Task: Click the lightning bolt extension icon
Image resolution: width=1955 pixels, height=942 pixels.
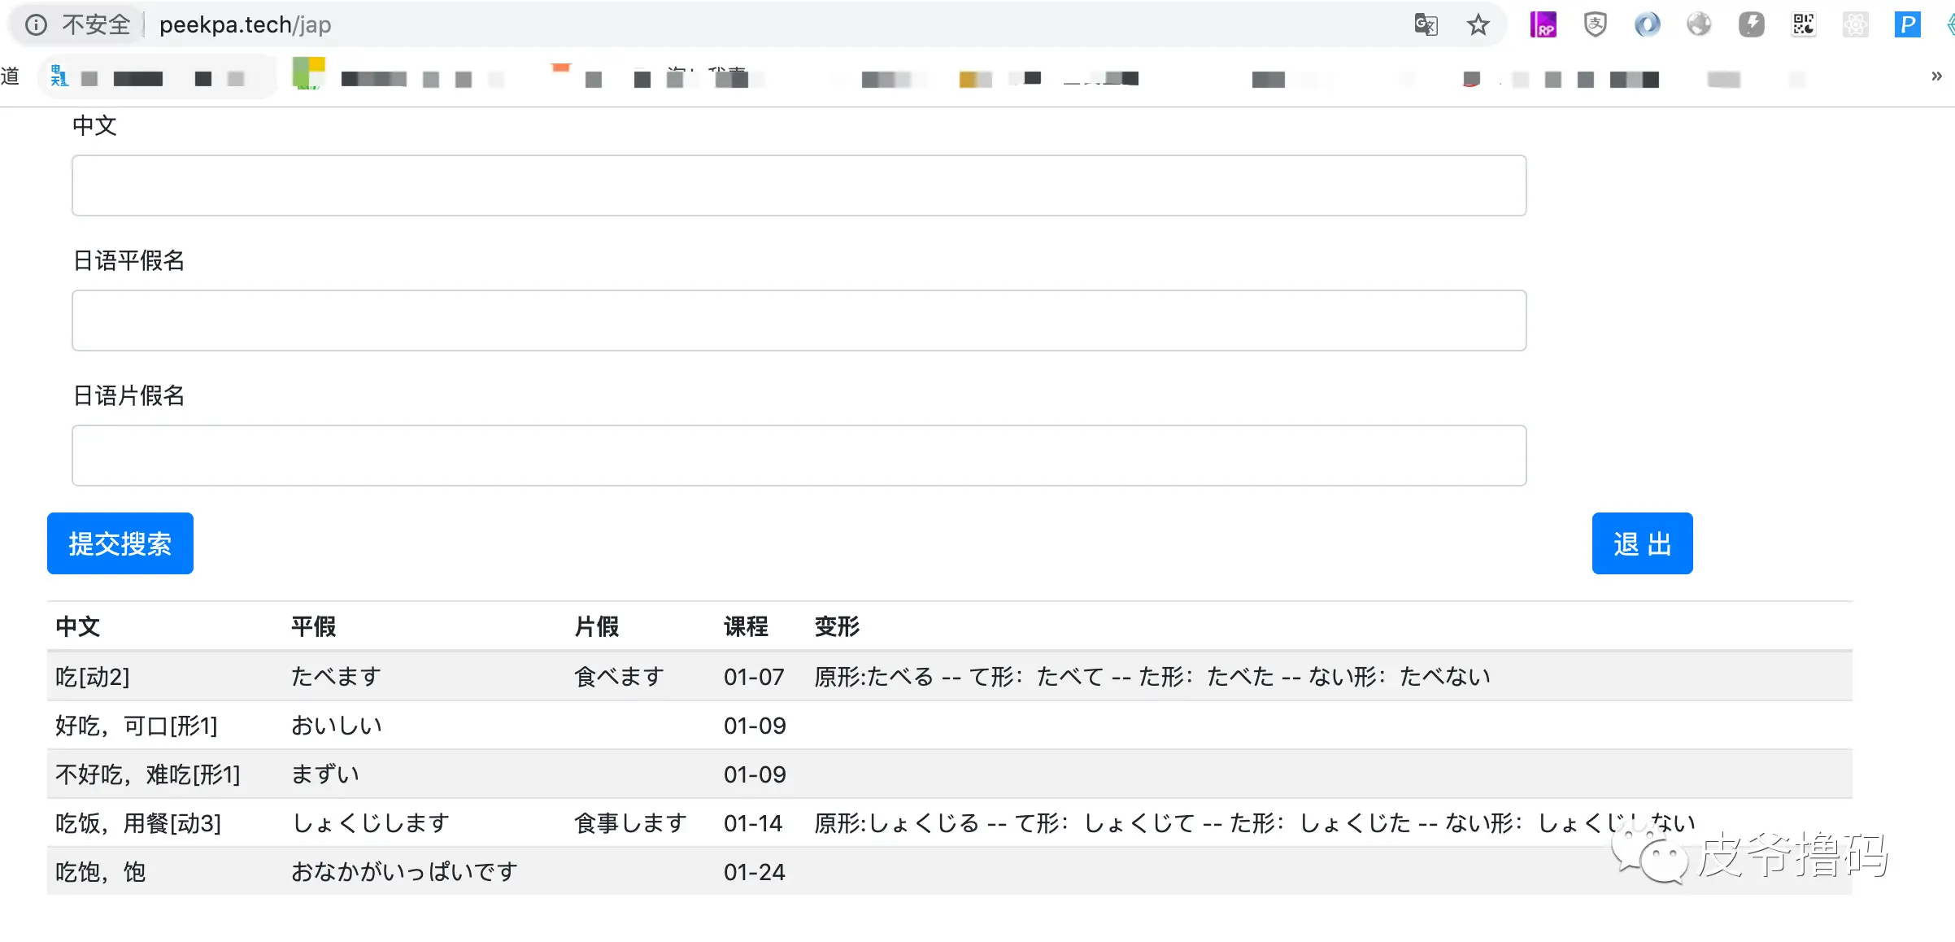Action: pyautogui.click(x=1751, y=25)
